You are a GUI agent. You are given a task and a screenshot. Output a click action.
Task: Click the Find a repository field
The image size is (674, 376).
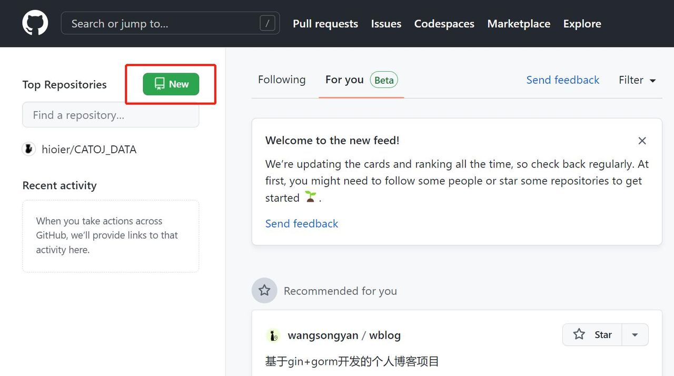coord(110,115)
